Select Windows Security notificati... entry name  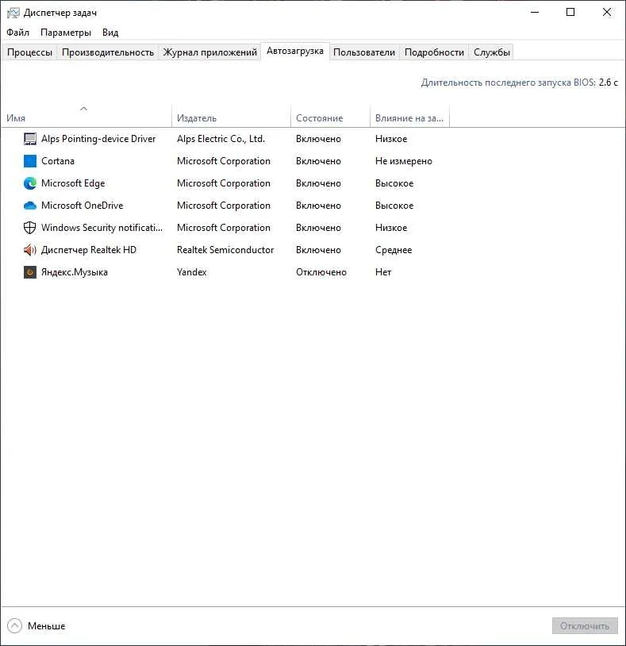click(x=102, y=228)
